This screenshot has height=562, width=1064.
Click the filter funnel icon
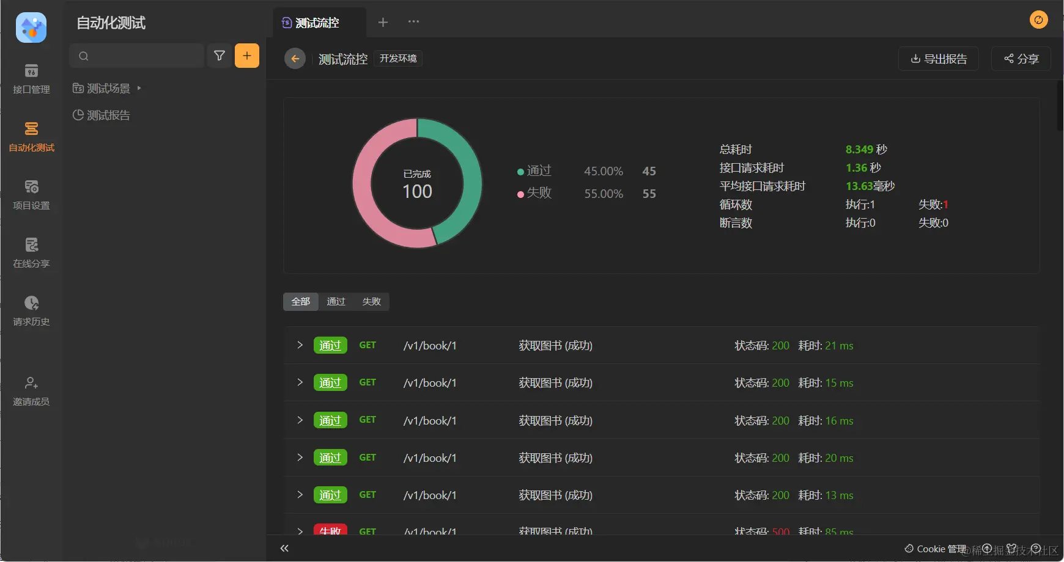(220, 56)
